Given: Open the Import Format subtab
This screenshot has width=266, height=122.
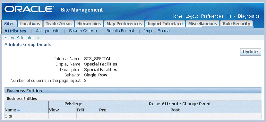Looking at the screenshot, I should pos(158,31).
